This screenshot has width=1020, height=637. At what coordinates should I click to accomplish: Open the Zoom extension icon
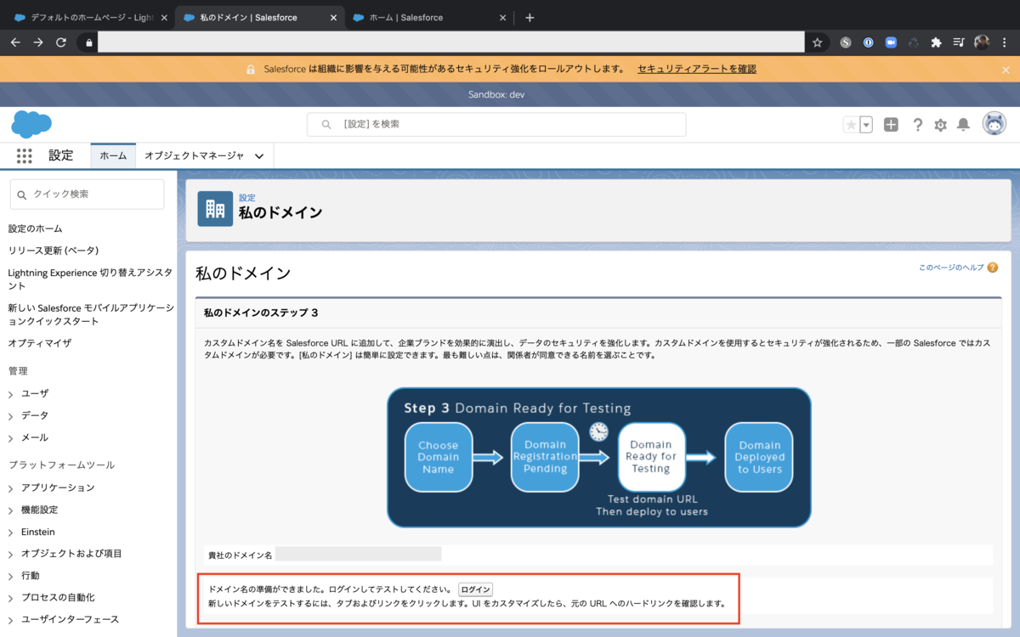pyautogui.click(x=891, y=42)
